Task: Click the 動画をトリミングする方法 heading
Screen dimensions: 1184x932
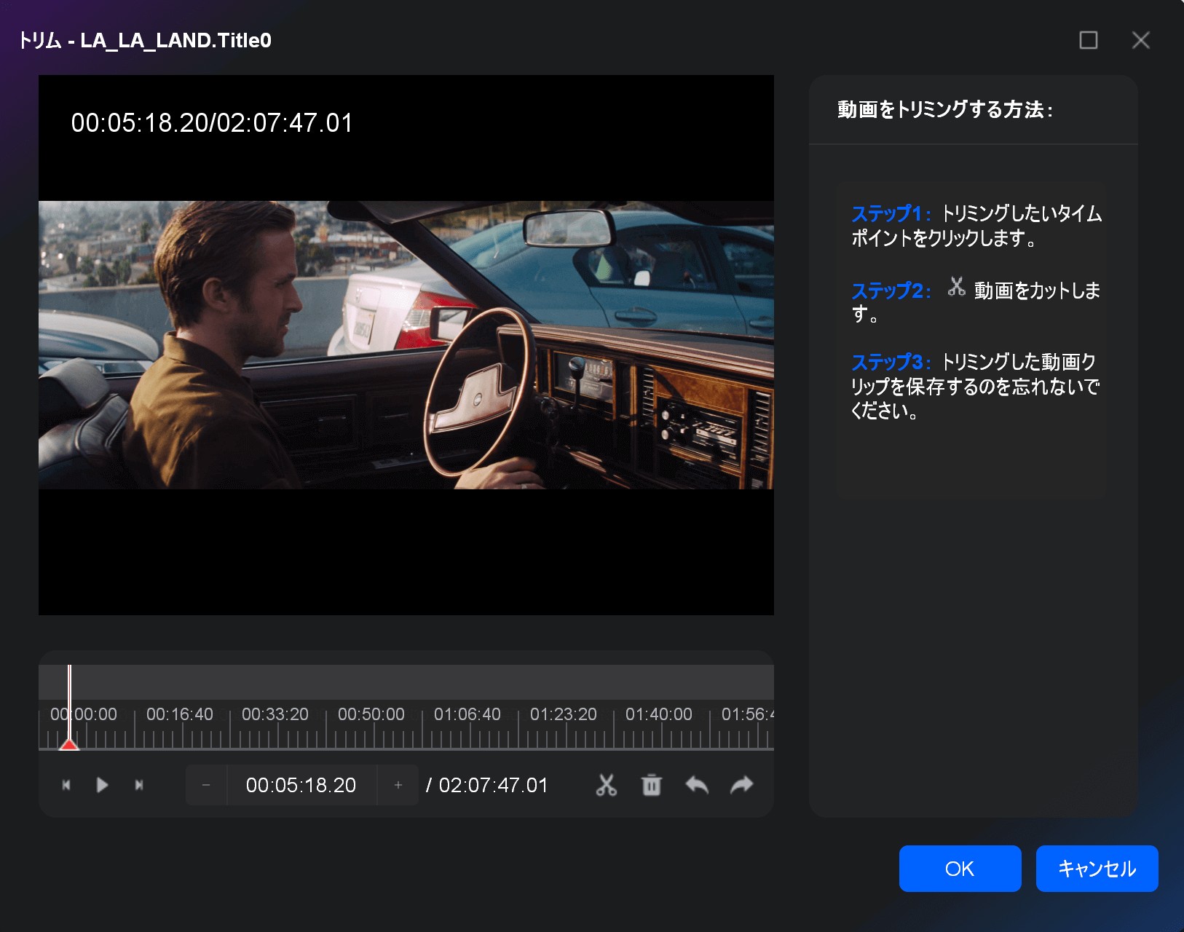Action: [x=945, y=109]
